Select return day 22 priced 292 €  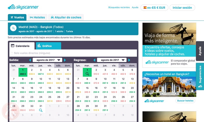coord(87,99)
